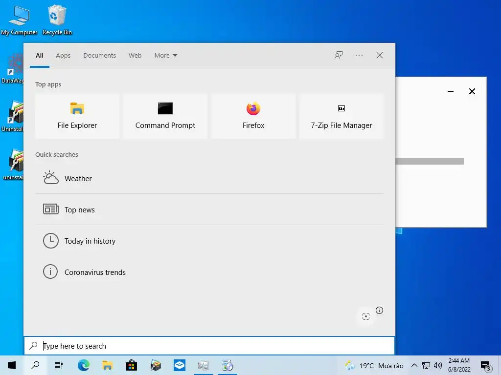Launch Microsoft Edge from the taskbar
Screen dimensions: 501x375
[x=83, y=365]
